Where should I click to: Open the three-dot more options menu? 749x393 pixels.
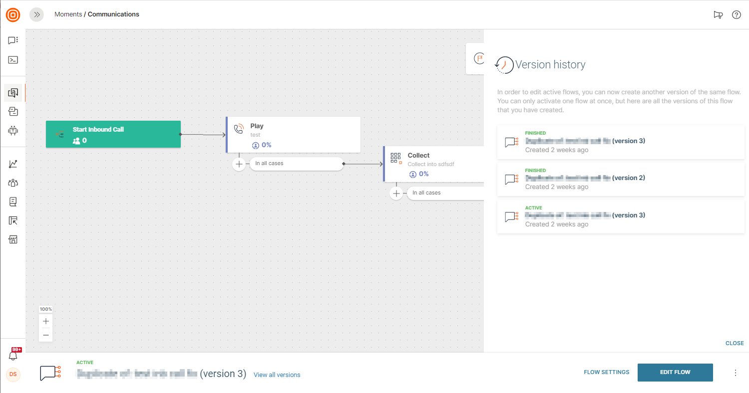[x=735, y=373]
